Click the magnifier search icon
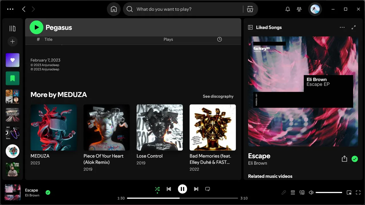365x205 pixels. click(130, 9)
